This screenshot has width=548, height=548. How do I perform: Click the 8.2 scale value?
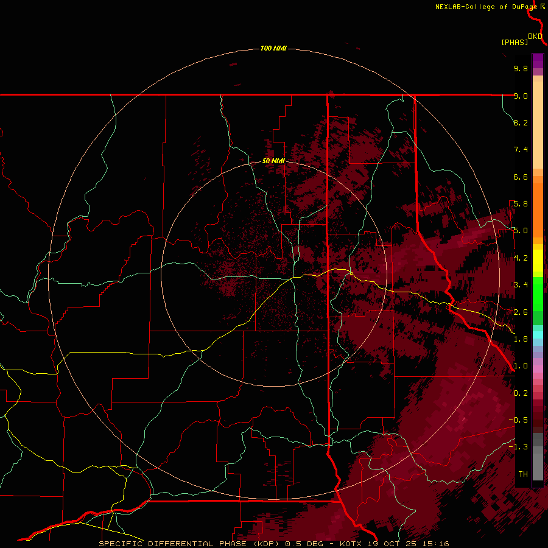point(521,122)
